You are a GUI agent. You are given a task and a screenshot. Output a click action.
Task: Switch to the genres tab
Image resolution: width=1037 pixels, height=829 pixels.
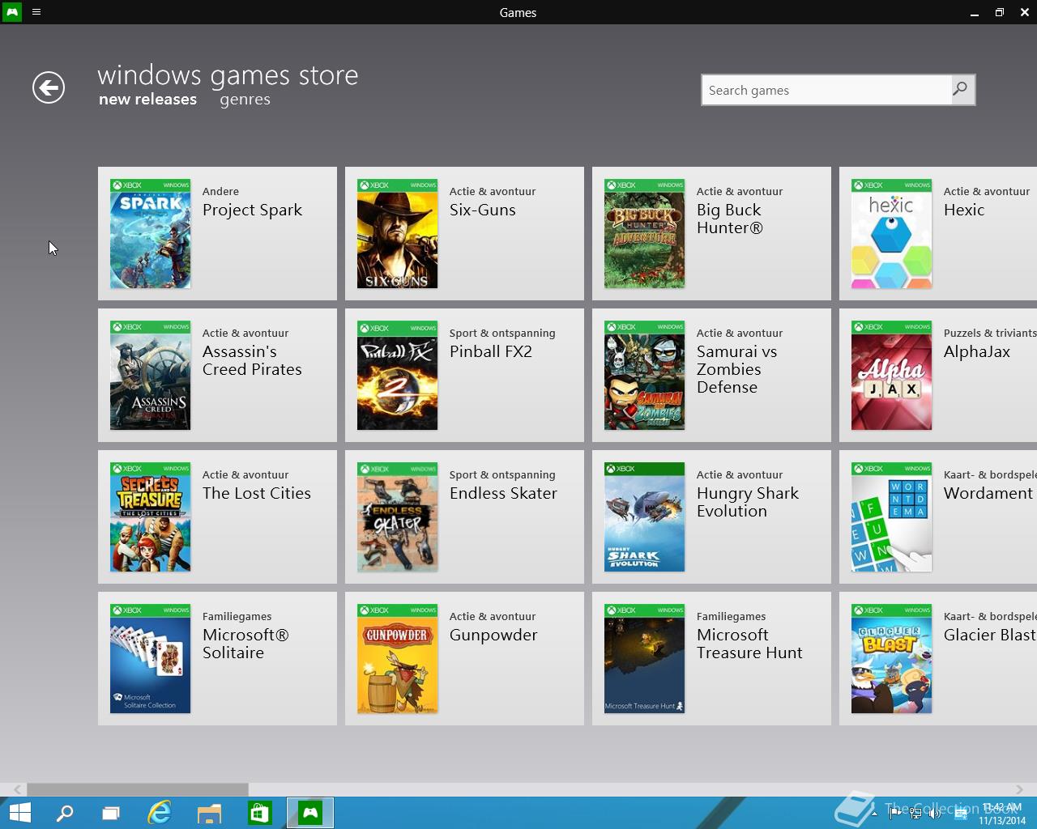(x=245, y=100)
